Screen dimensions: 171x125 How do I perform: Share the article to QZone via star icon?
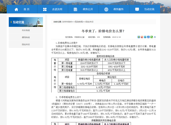pos(139,37)
